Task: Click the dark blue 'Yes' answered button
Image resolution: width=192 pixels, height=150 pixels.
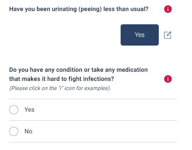Action: coord(140,35)
